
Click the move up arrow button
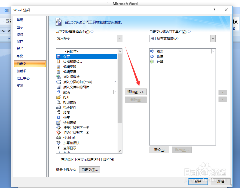[222, 93]
